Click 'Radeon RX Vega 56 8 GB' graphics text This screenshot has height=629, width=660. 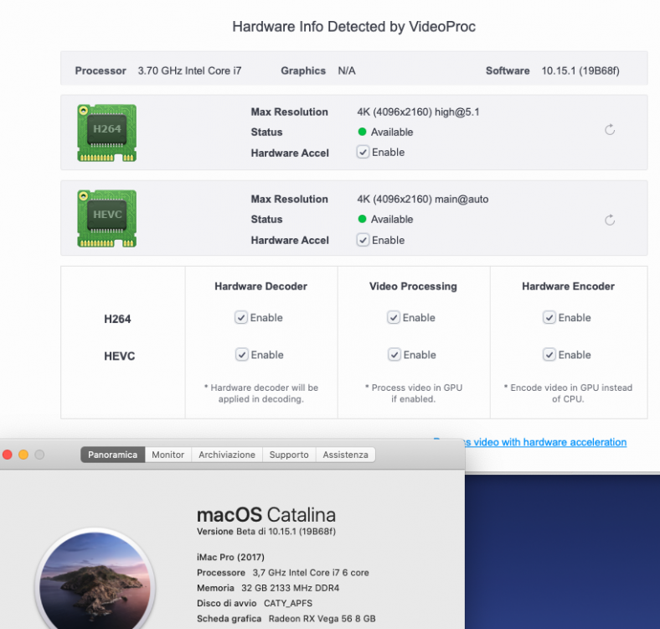(x=322, y=618)
